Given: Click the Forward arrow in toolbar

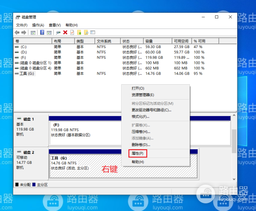Looking at the screenshot, I should [24, 32].
